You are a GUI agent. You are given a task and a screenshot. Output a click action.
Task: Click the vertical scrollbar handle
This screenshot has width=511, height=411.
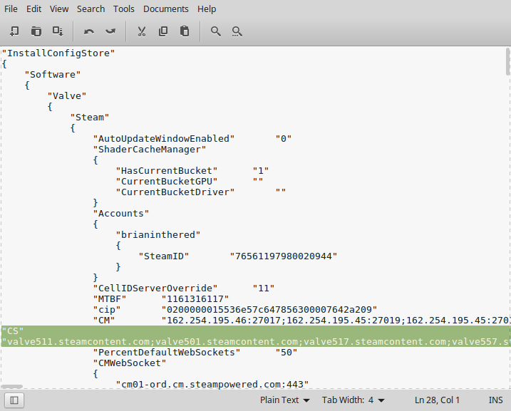point(507,61)
